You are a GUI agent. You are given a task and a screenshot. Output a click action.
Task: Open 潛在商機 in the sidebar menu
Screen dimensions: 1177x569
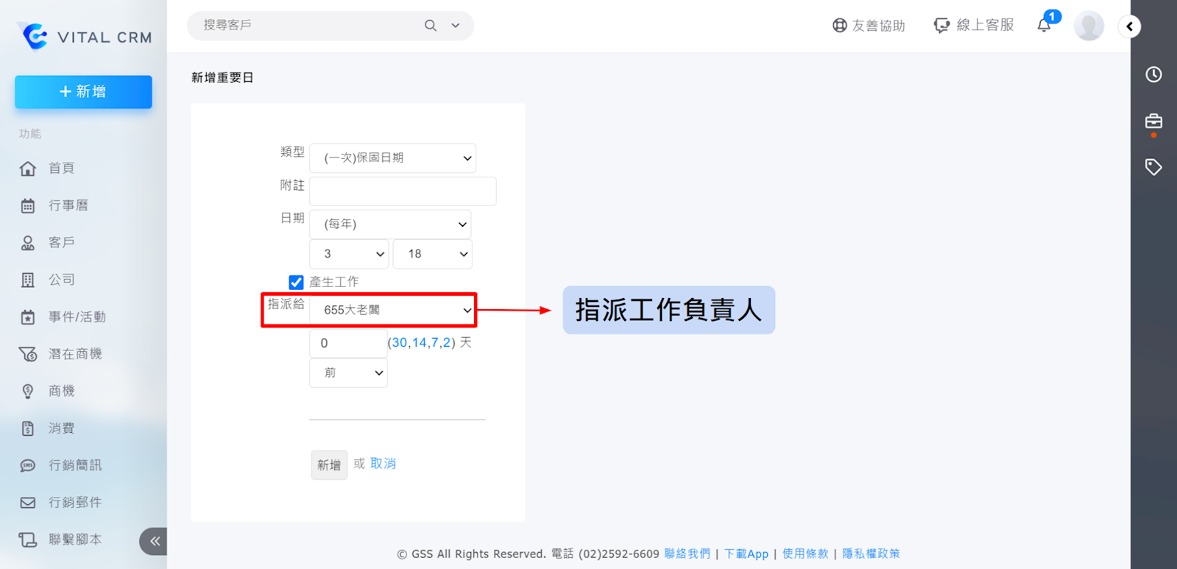(x=74, y=354)
